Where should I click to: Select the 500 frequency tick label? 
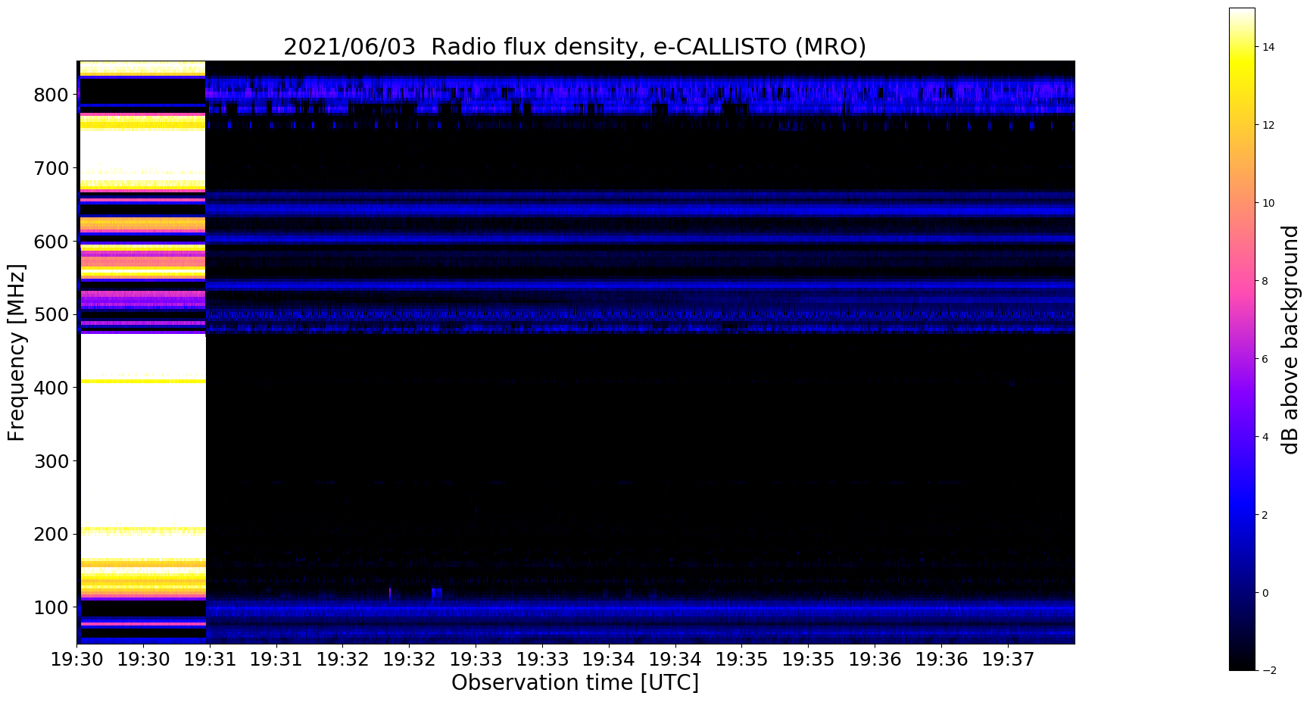click(53, 314)
